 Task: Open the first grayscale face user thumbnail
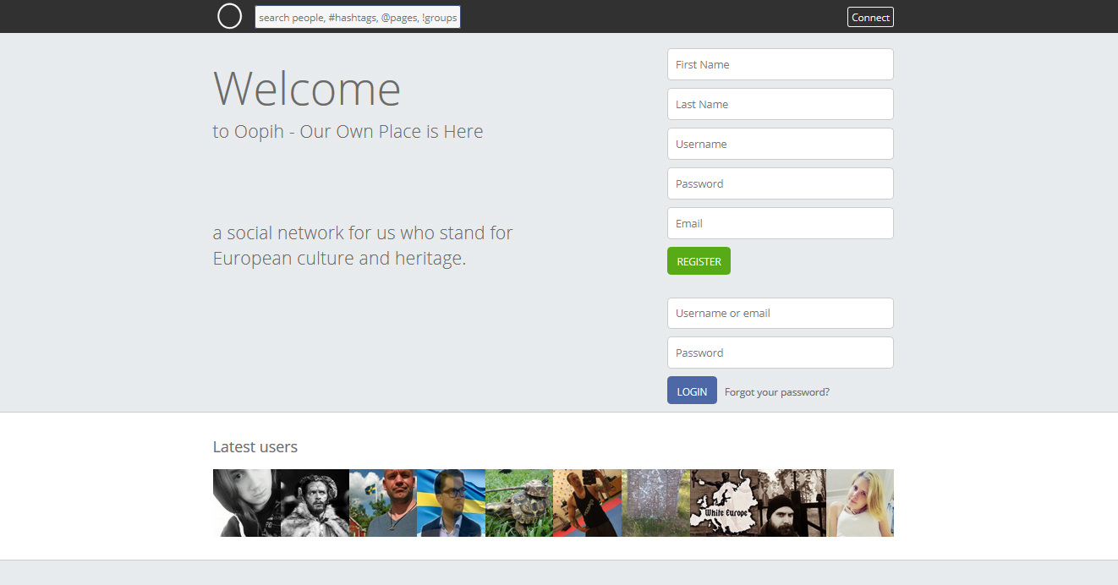tap(246, 503)
